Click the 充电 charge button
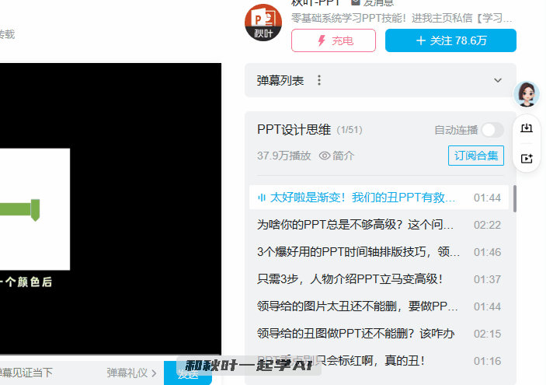Viewport: 546px width, 385px height. click(333, 40)
